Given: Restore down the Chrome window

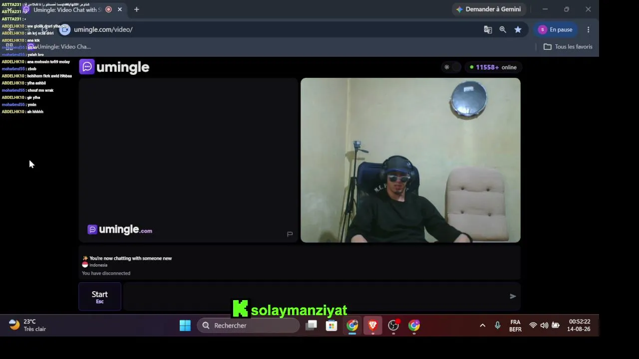Looking at the screenshot, I should click(567, 9).
